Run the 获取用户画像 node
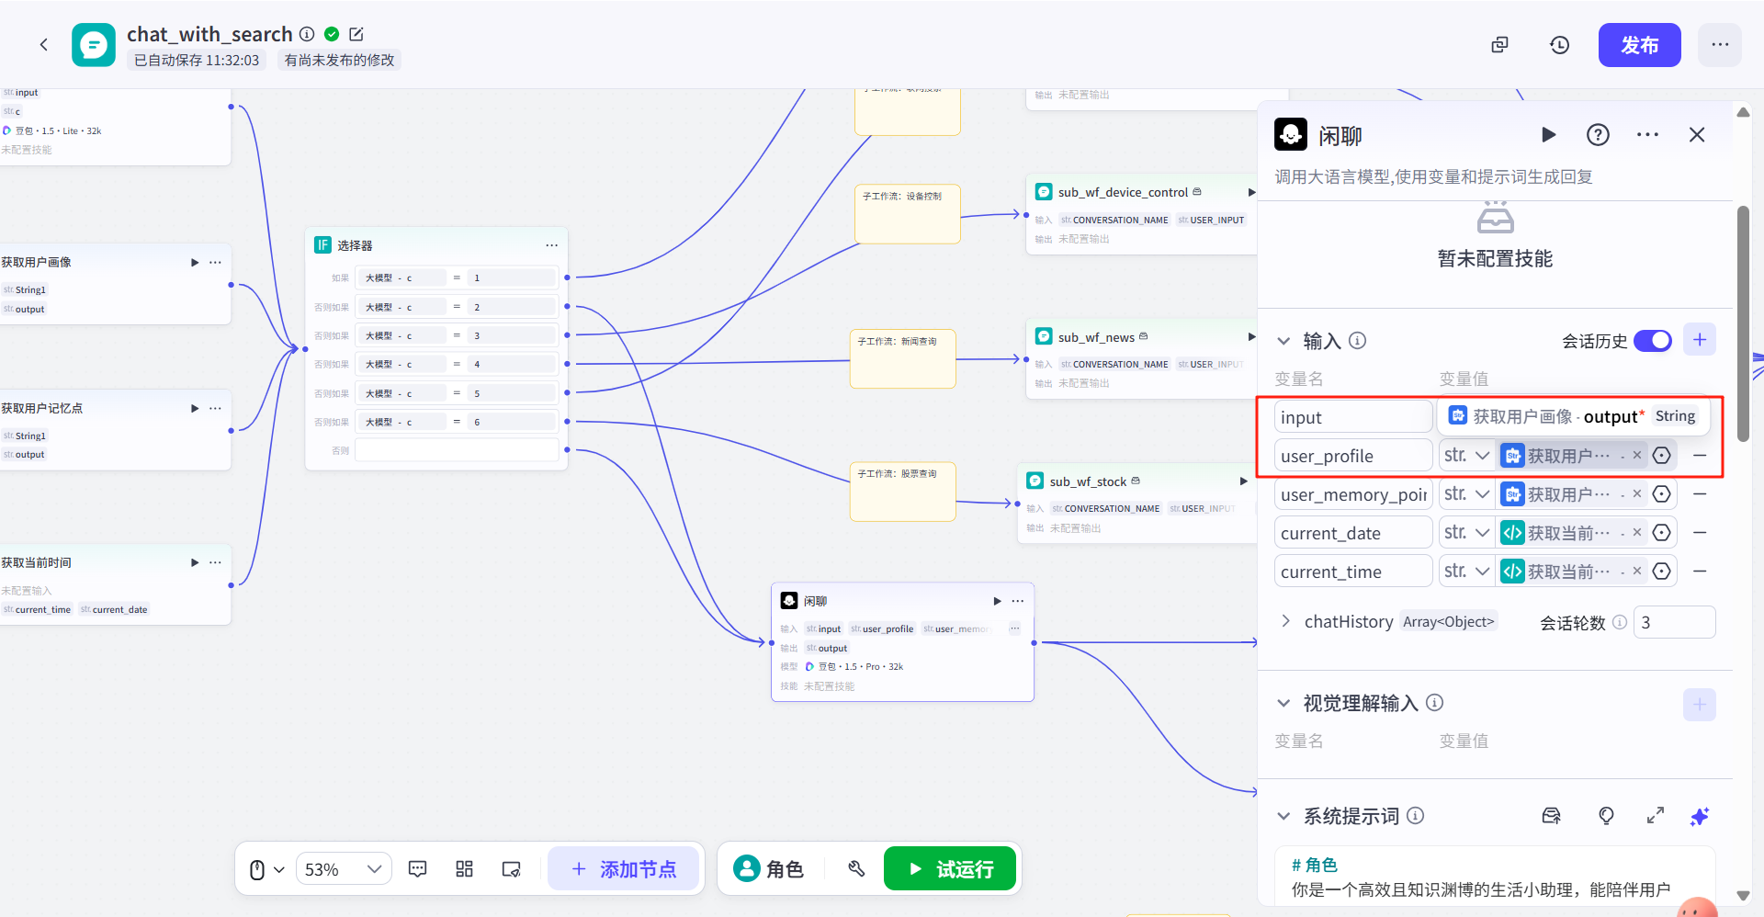The image size is (1764, 917). coord(194,262)
